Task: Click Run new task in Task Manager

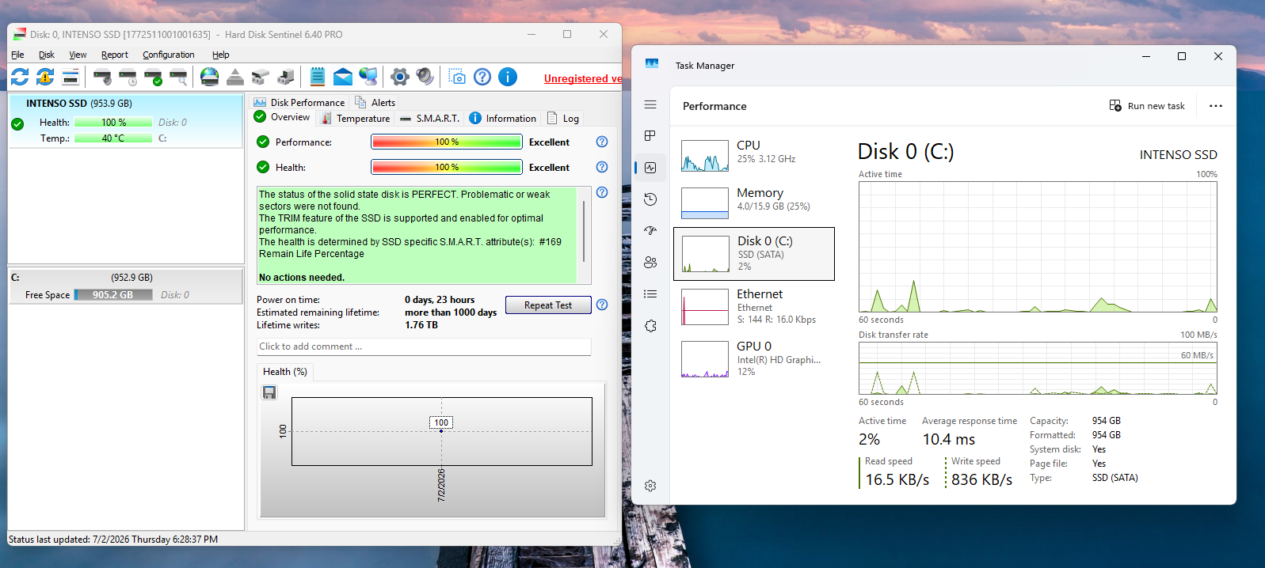Action: coord(1147,106)
